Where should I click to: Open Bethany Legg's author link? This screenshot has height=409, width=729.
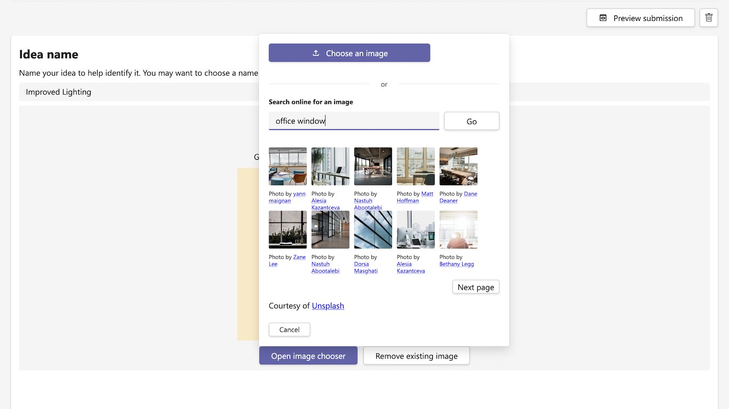pos(457,264)
